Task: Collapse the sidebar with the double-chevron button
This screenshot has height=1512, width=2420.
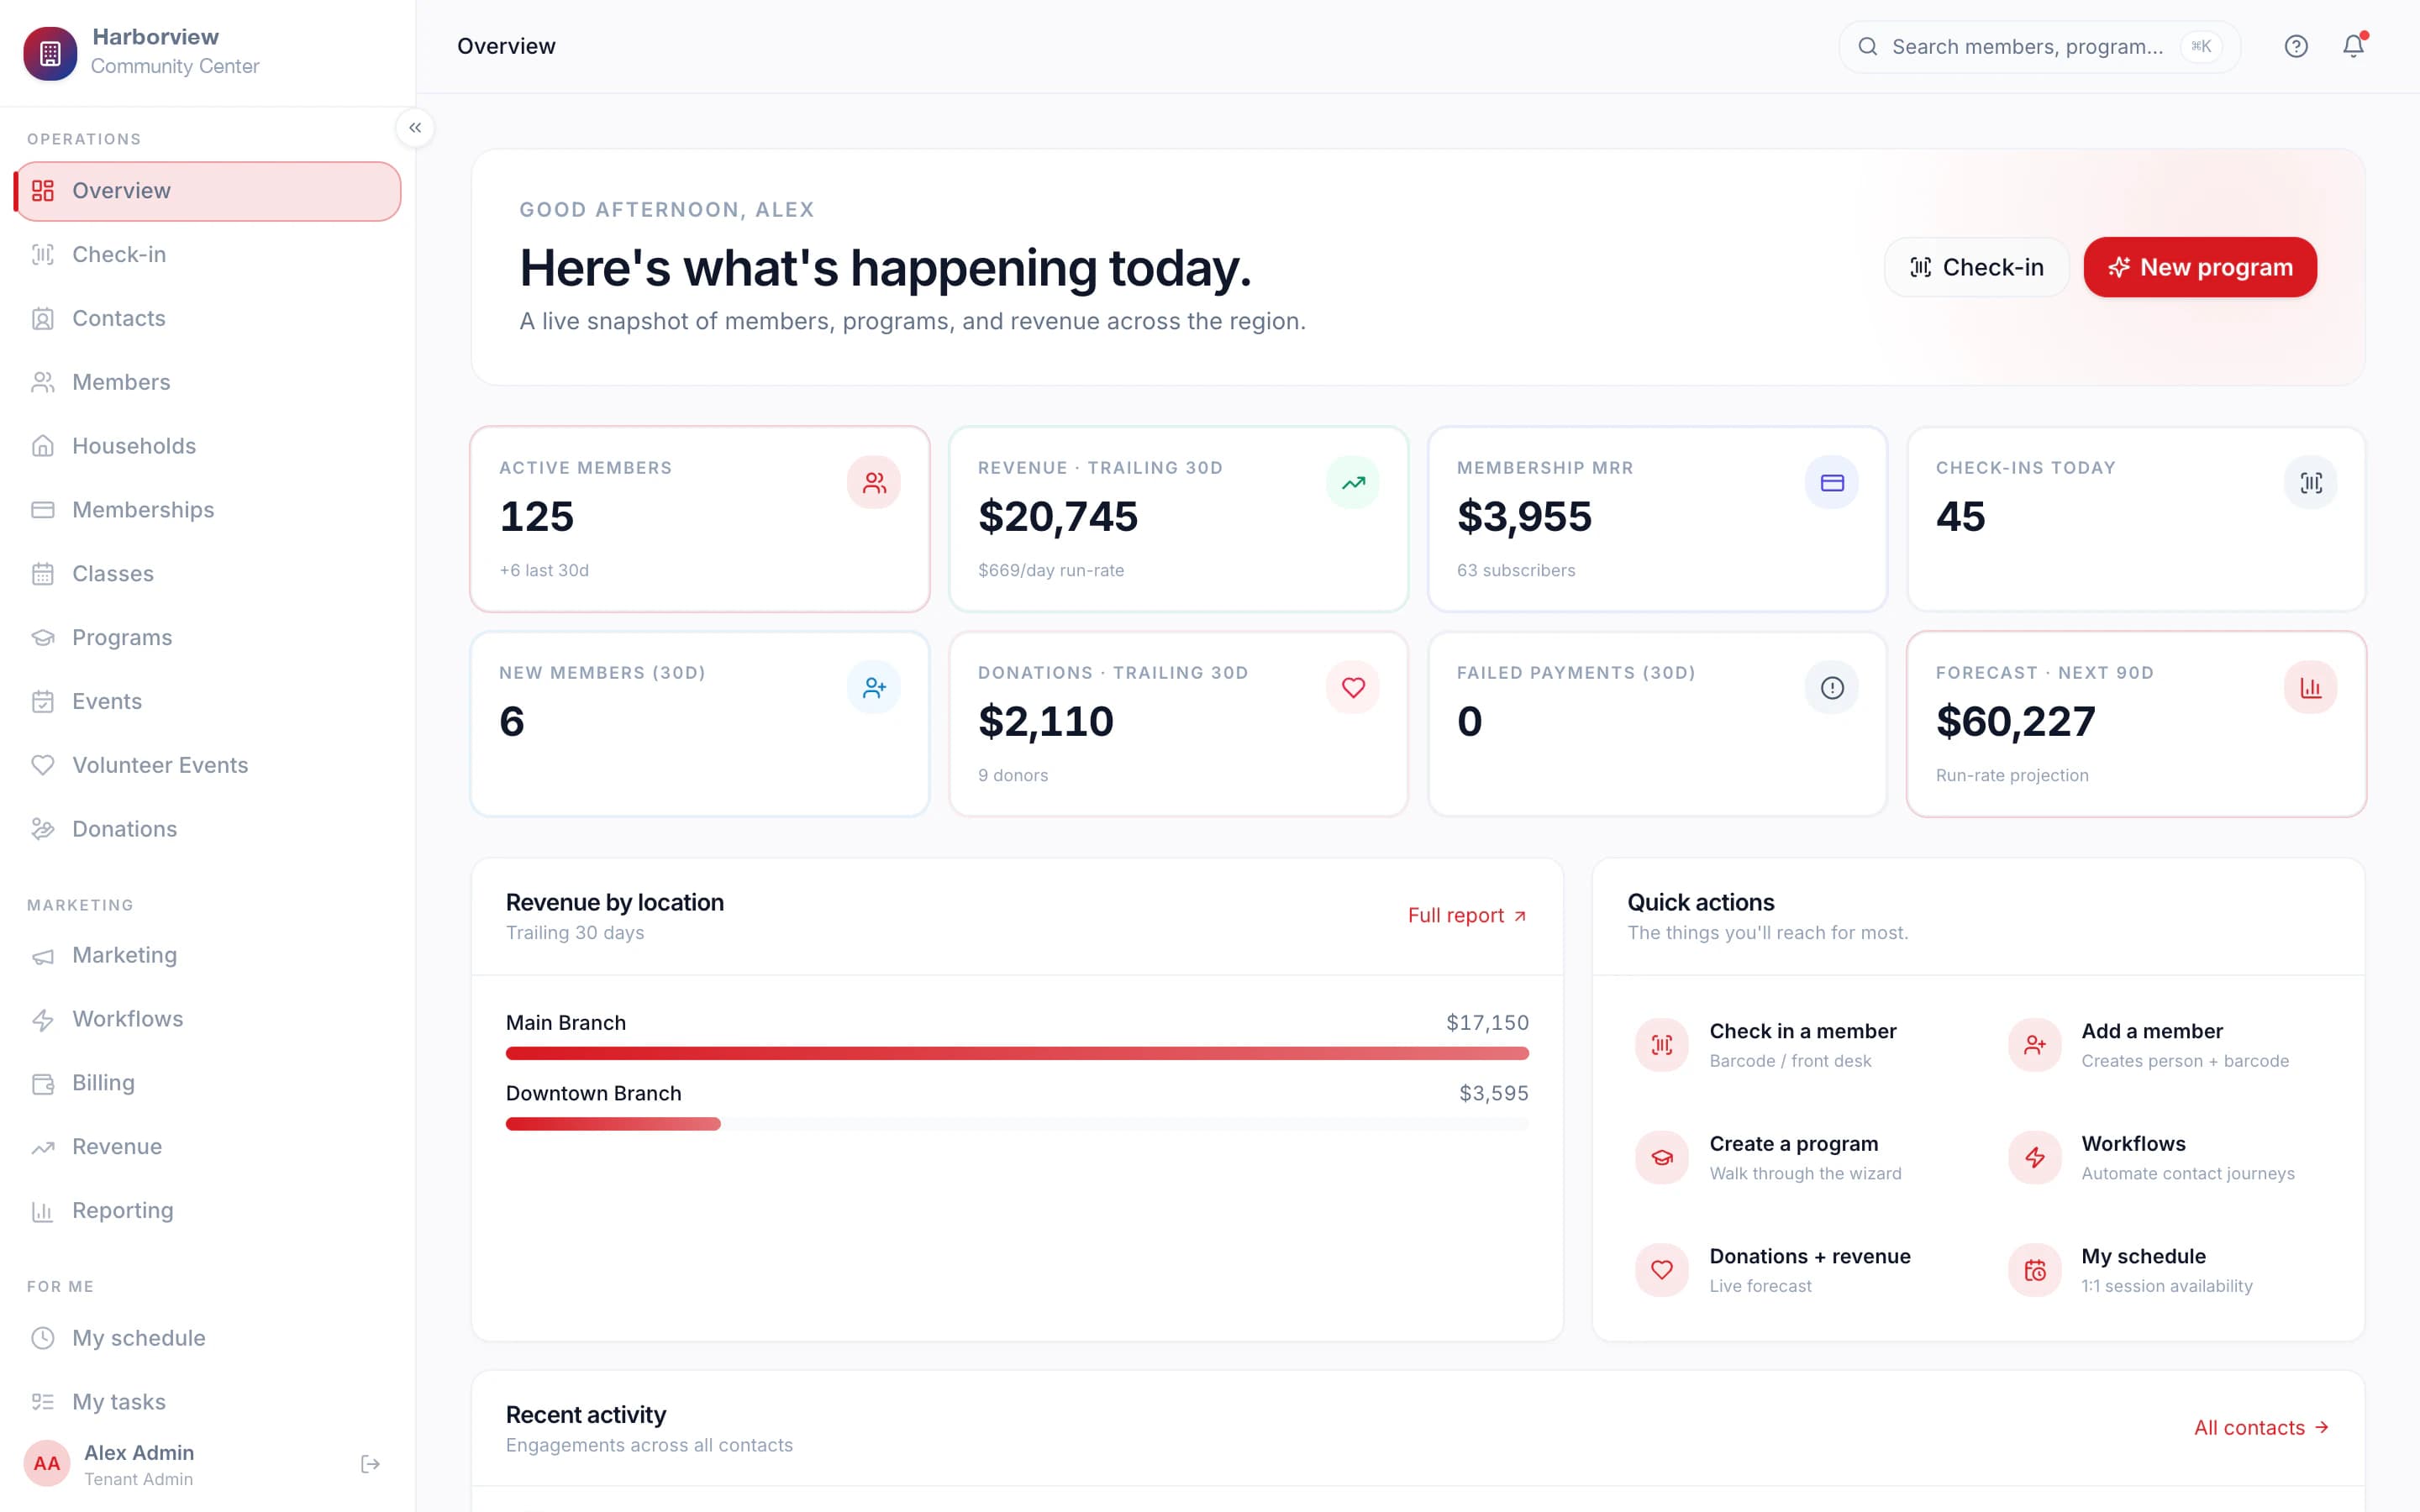Action: (415, 128)
